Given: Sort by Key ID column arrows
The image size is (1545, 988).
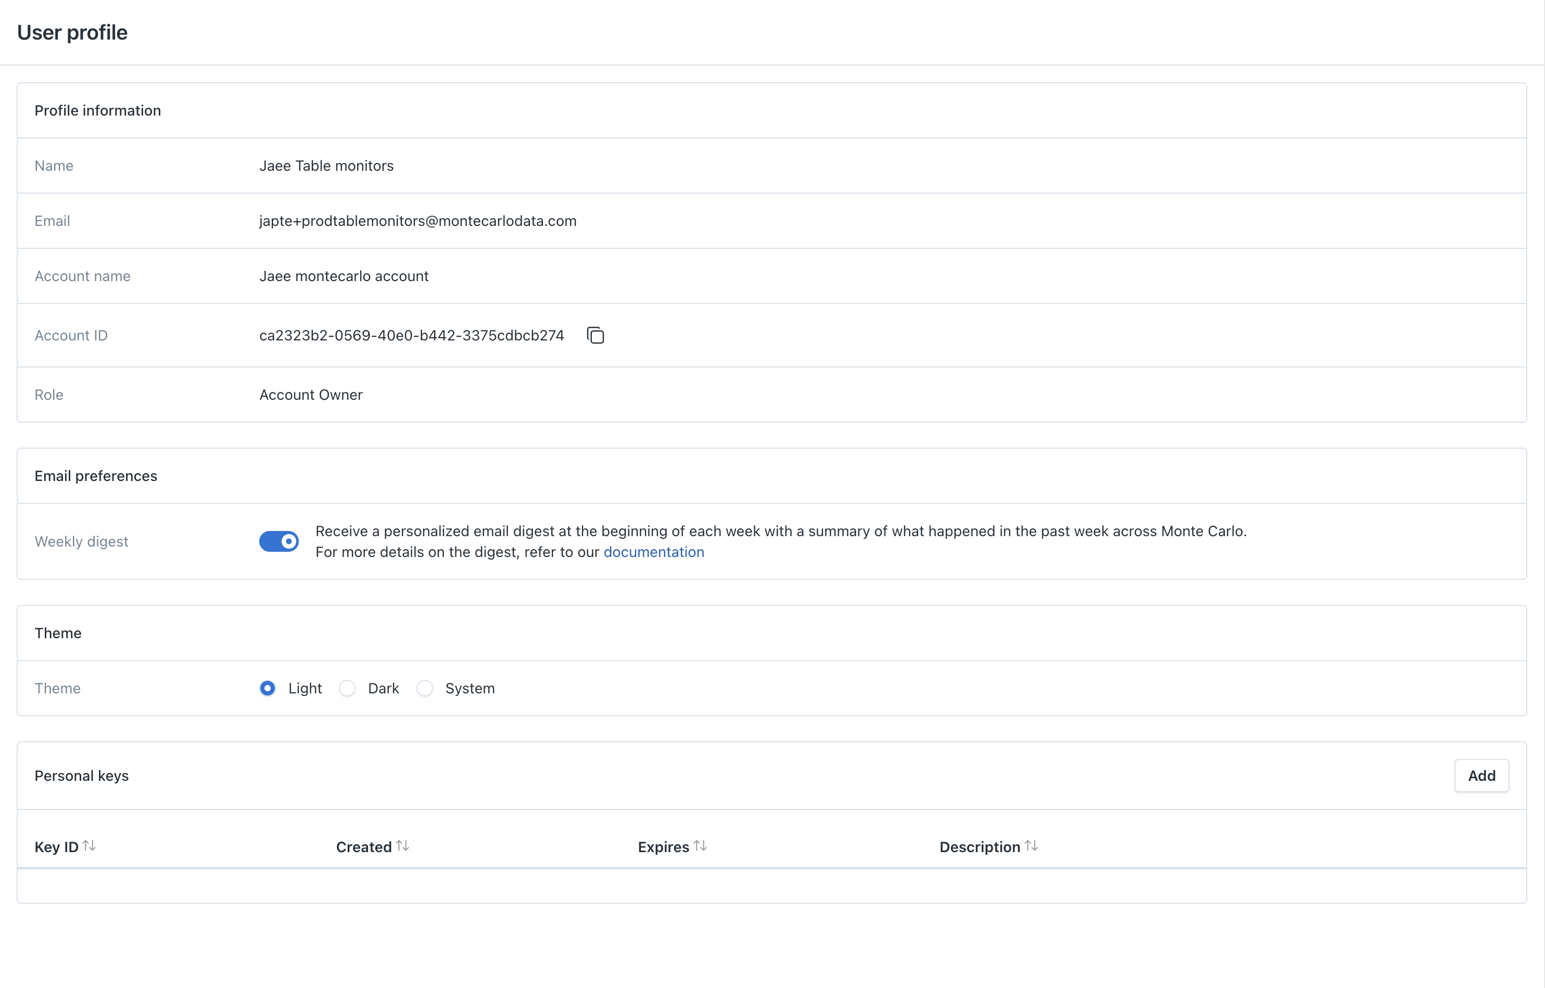Looking at the screenshot, I should coord(89,846).
